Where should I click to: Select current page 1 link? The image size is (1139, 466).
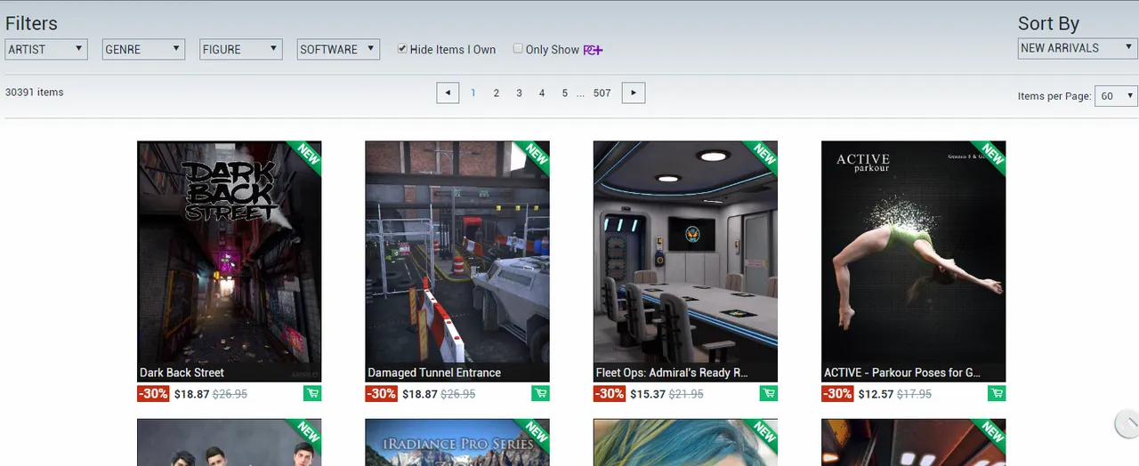pos(473,92)
